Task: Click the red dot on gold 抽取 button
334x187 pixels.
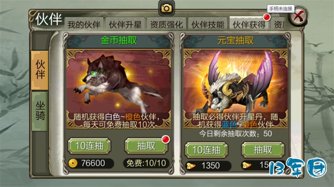Action: coord(165,140)
